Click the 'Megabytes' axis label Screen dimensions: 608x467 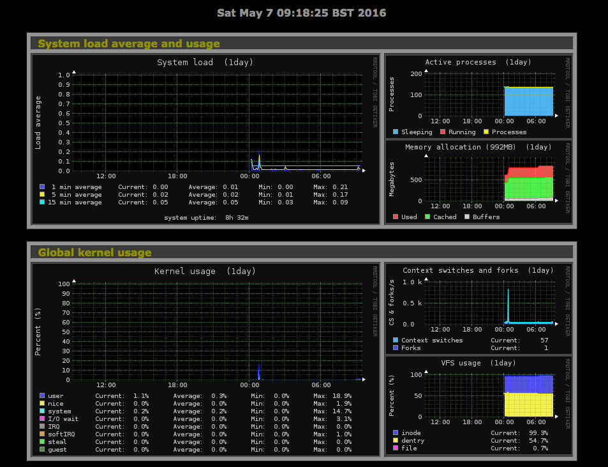point(392,179)
